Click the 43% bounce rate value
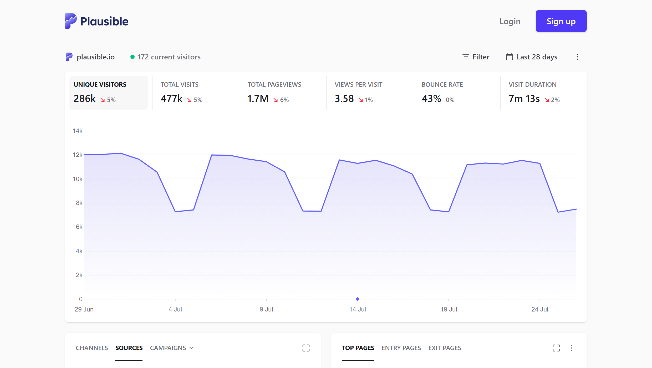Screen dimensions: 652x368 click(431, 99)
